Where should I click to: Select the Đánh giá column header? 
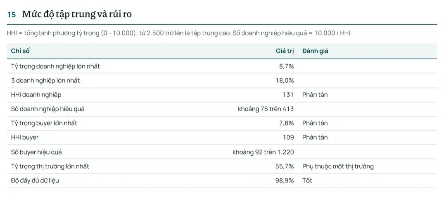(x=315, y=51)
